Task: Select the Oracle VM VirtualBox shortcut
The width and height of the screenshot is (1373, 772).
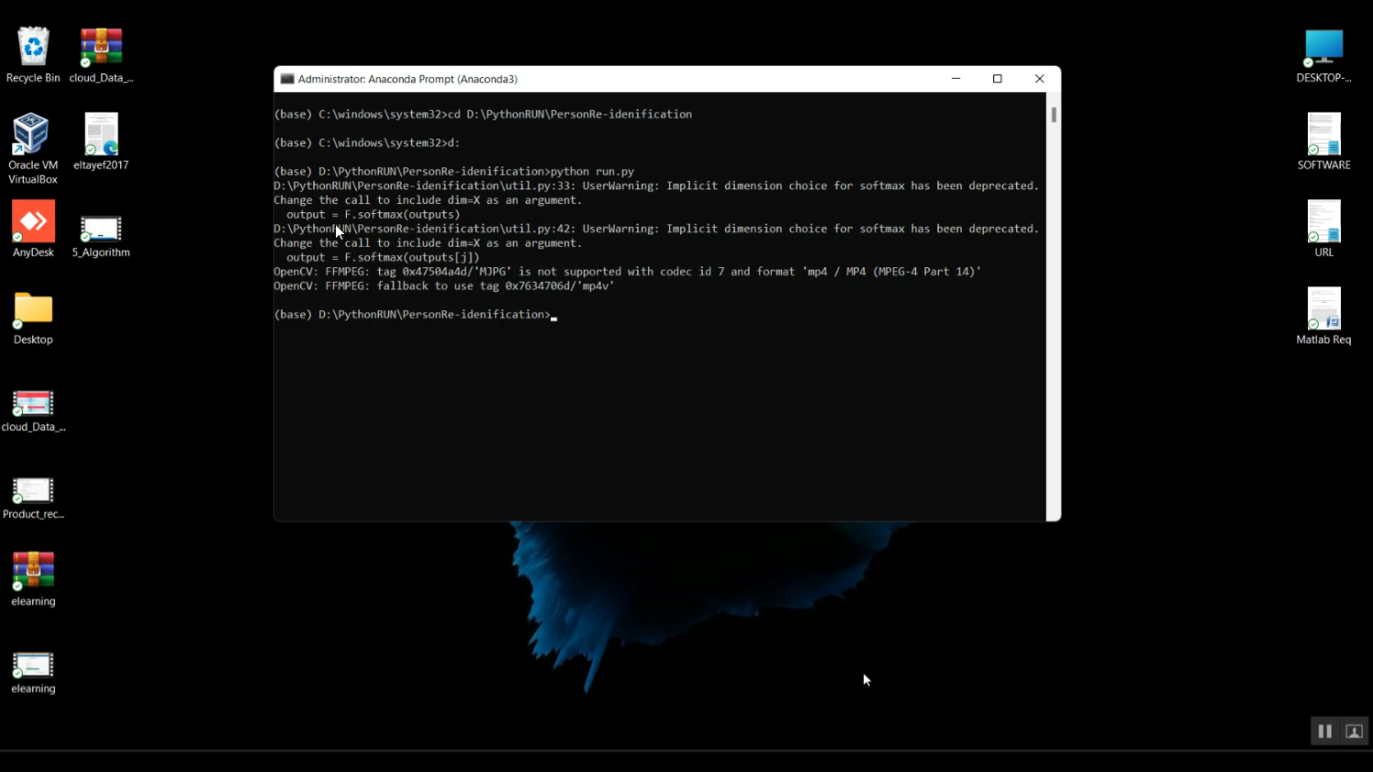Action: tap(33, 148)
